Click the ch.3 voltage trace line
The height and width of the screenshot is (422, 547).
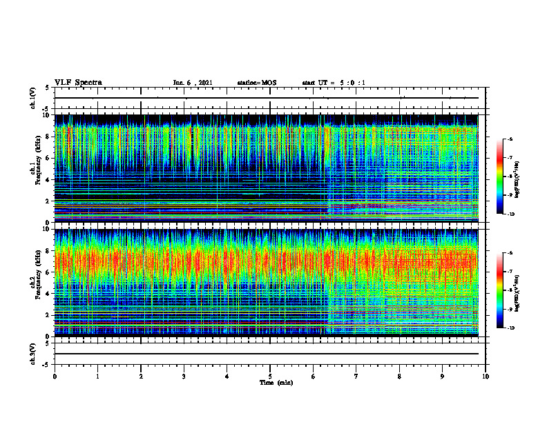(267, 354)
